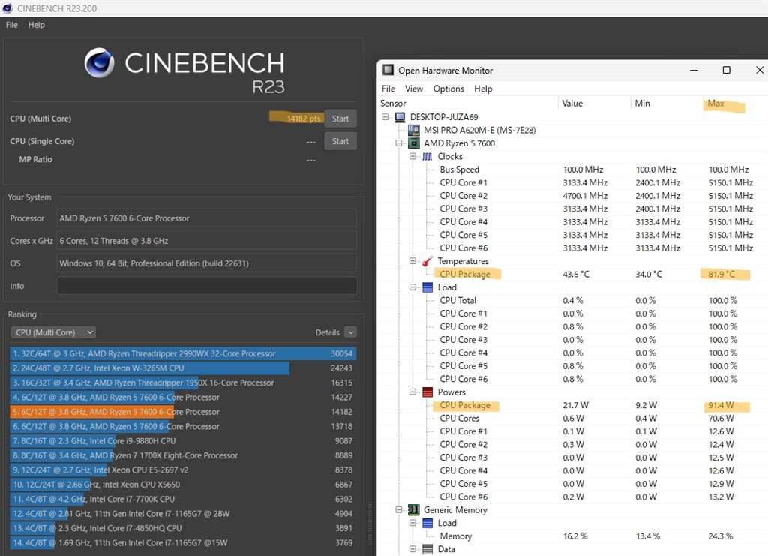The height and width of the screenshot is (556, 768).
Task: Collapse the Data group
Action: coord(413,550)
